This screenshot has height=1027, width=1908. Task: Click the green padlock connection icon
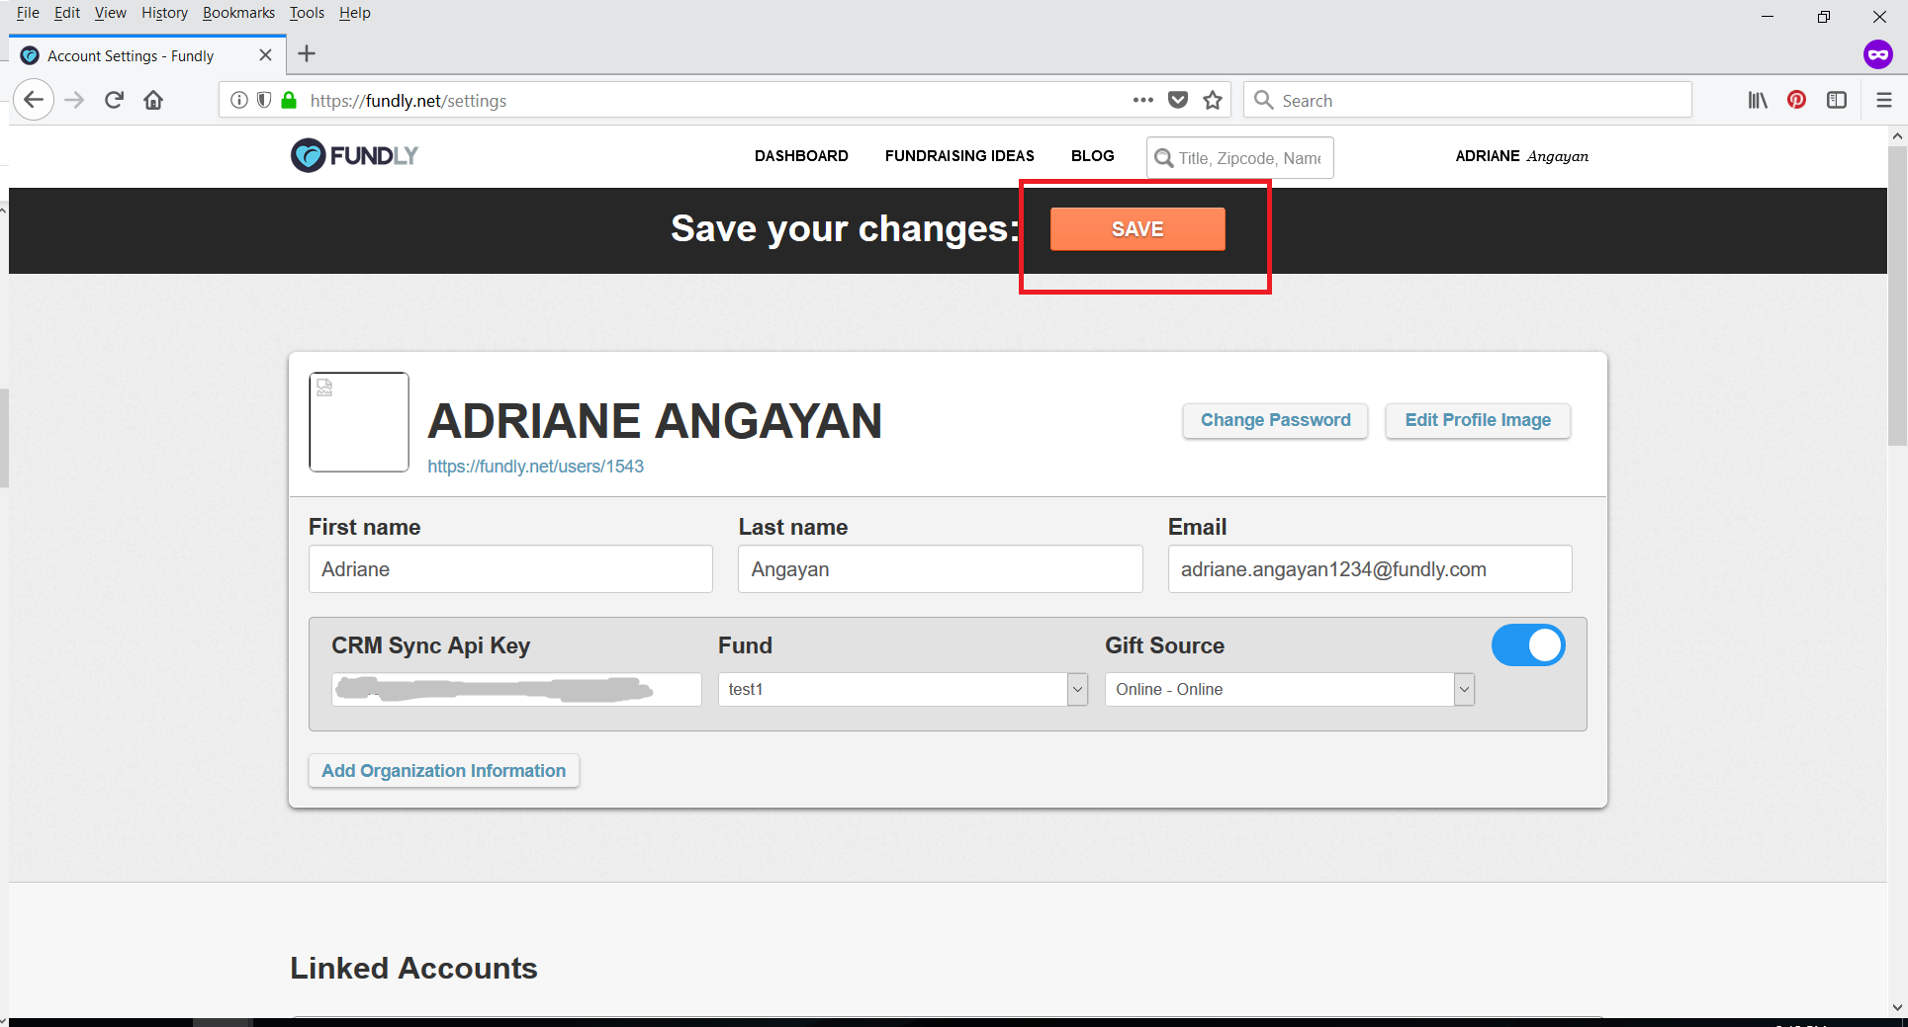tap(289, 100)
